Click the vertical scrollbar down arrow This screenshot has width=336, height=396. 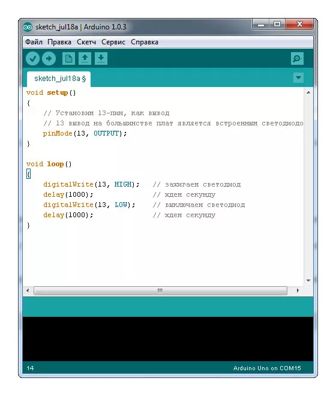click(308, 280)
